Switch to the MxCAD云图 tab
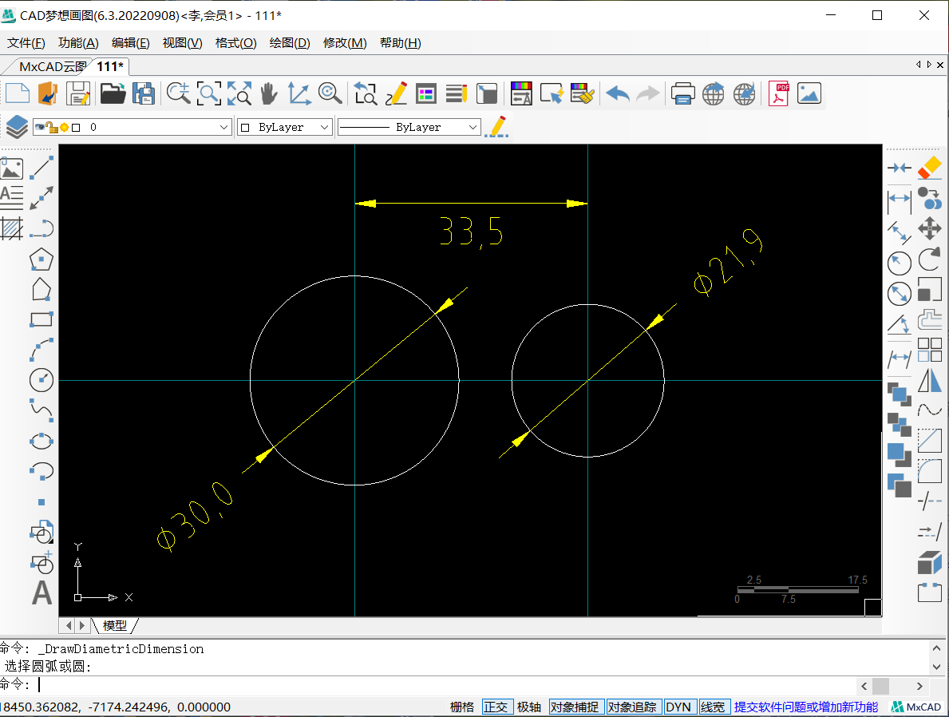Image resolution: width=949 pixels, height=717 pixels. [52, 66]
